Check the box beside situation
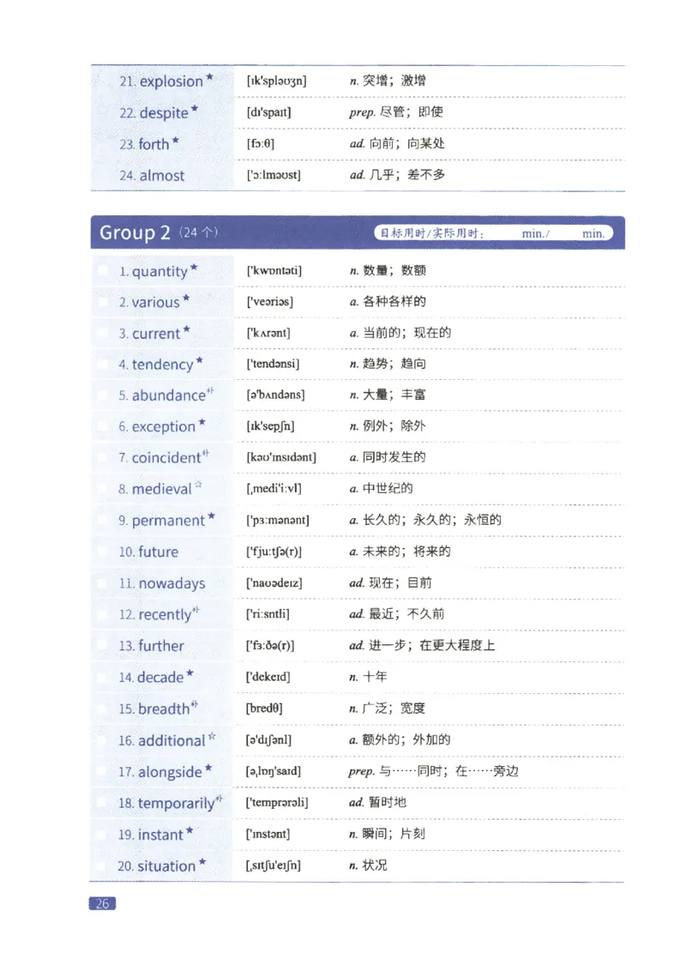Image resolution: width=686 pixels, height=971 pixels. point(101,865)
